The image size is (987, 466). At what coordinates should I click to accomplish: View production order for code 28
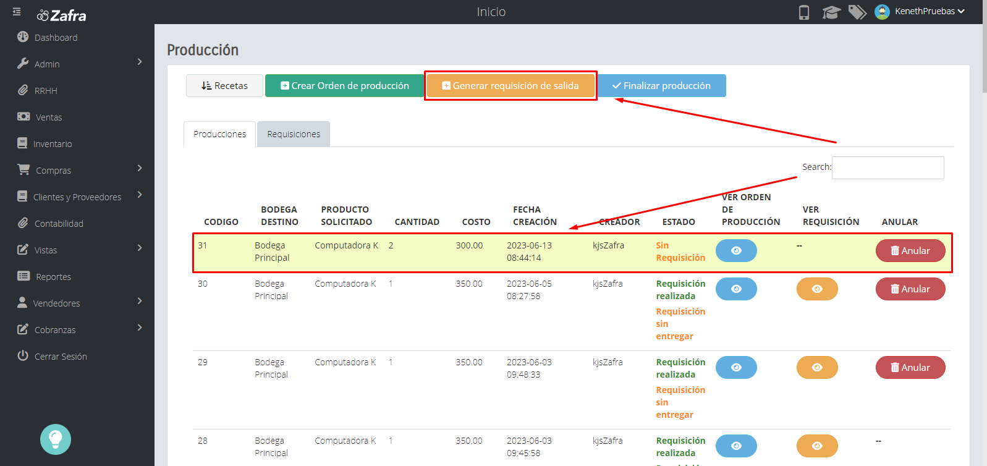pyautogui.click(x=736, y=446)
